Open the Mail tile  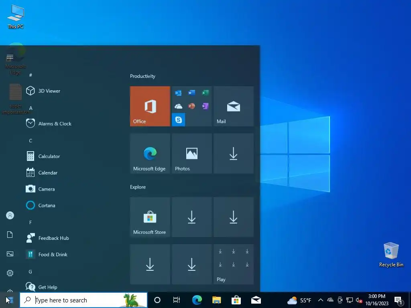(x=234, y=106)
